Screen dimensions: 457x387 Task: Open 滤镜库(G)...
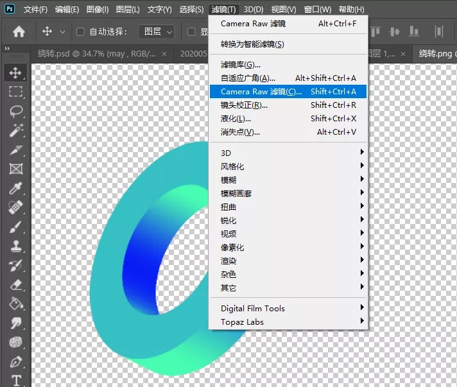288,64
